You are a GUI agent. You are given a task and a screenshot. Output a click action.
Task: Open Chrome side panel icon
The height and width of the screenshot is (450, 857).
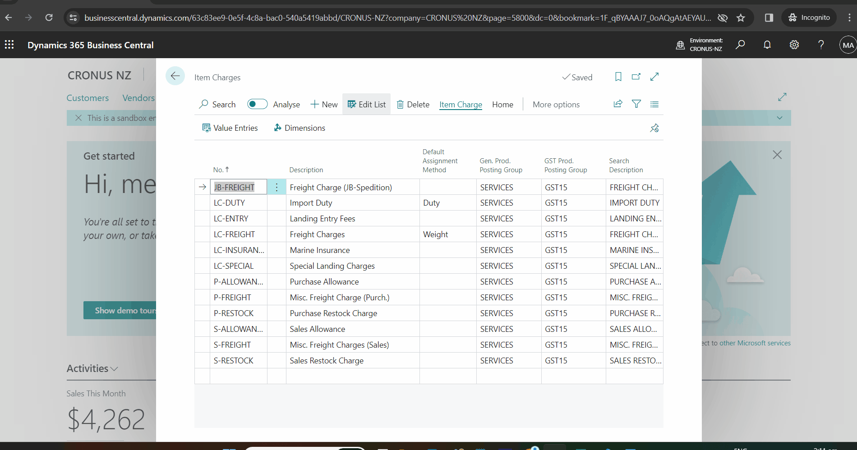pyautogui.click(x=769, y=18)
